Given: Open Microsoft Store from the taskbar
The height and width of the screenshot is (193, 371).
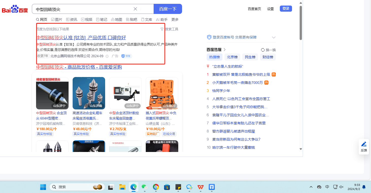Looking at the screenshot, I should [167, 187].
